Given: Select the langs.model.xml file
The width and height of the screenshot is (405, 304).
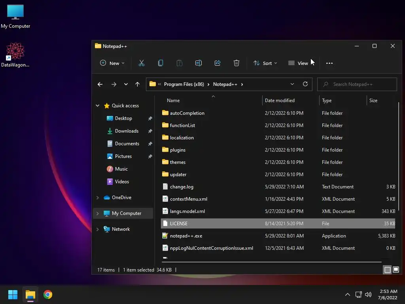Looking at the screenshot, I should [187, 211].
